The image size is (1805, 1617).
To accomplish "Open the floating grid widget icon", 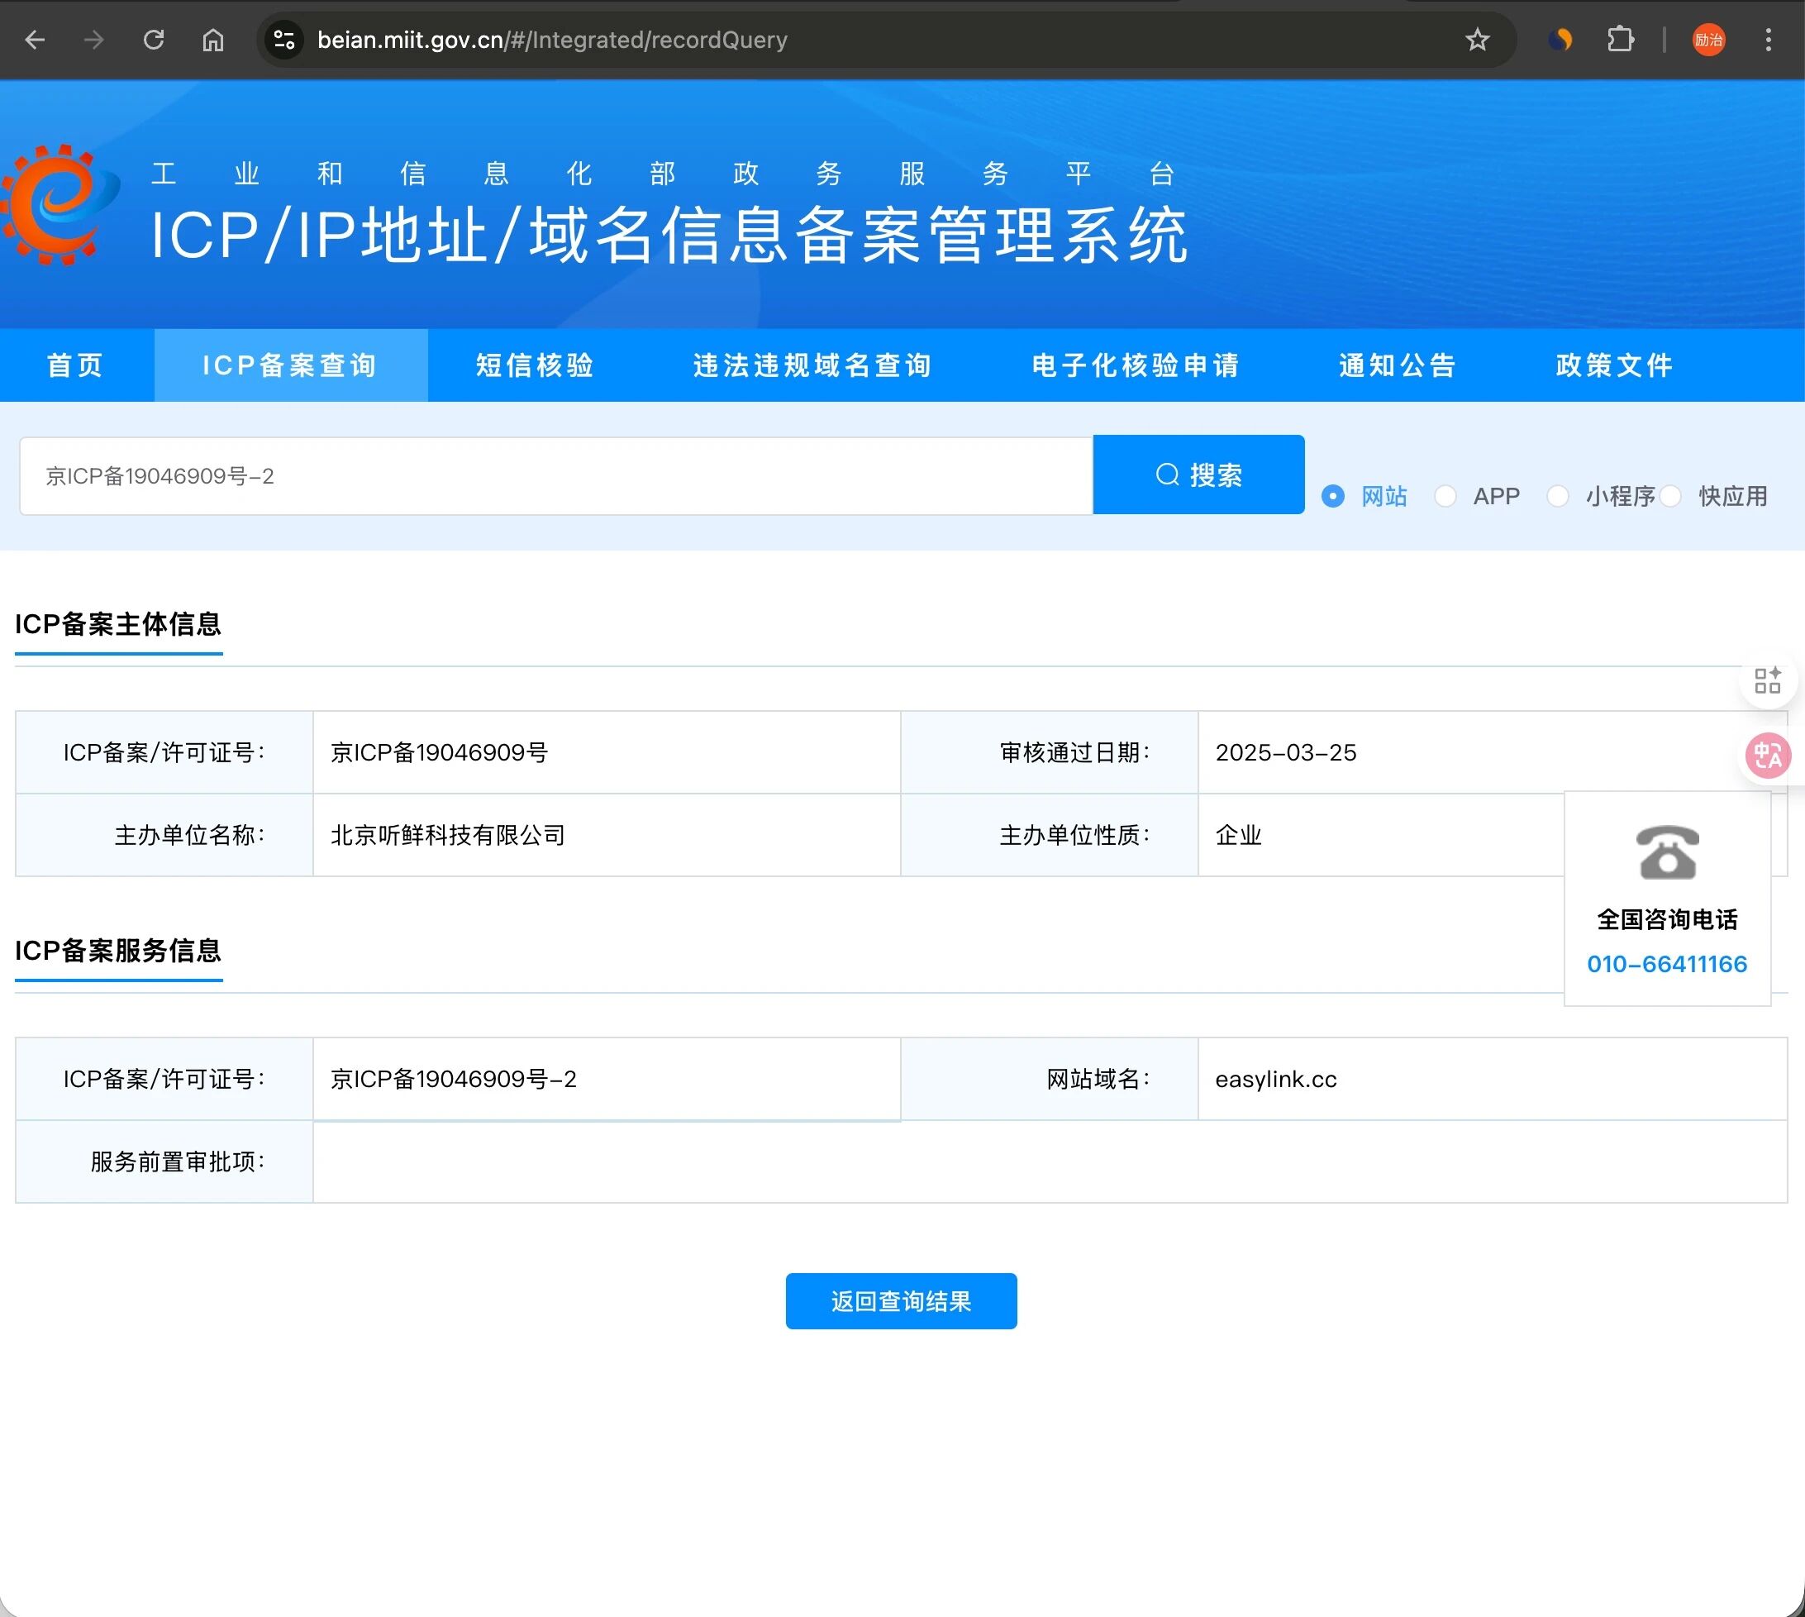I will [x=1767, y=680].
